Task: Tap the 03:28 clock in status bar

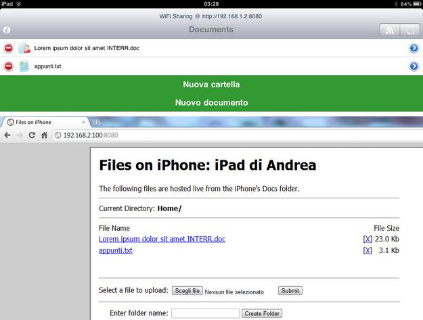Action: pyautogui.click(x=211, y=4)
